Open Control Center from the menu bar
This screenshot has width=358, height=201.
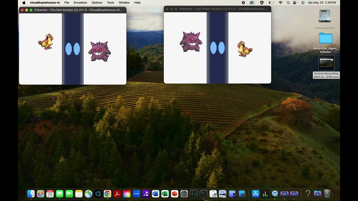point(295,3)
